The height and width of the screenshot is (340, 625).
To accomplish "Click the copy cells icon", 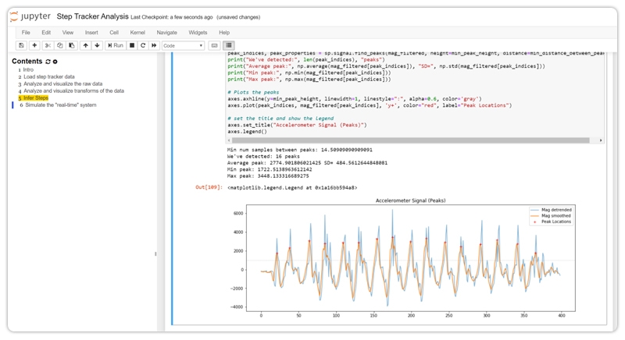I will [60, 46].
